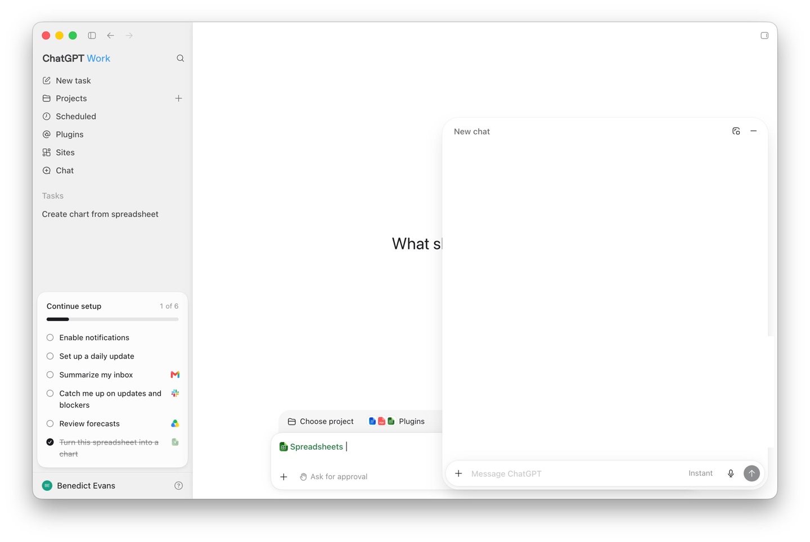Check Catch me up on updates item

coord(50,394)
